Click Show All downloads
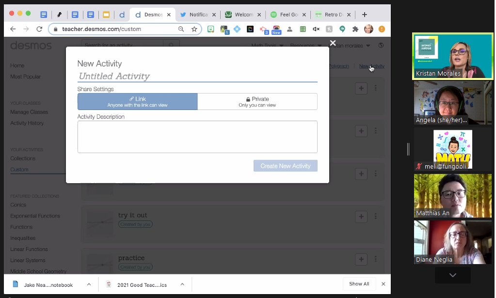This screenshot has width=496, height=298. [359, 284]
